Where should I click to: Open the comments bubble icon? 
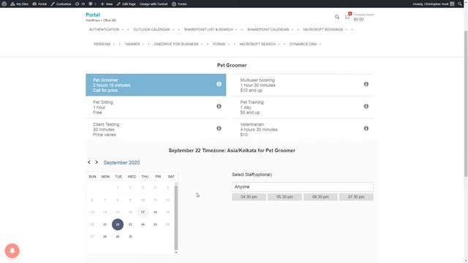coord(92,4)
